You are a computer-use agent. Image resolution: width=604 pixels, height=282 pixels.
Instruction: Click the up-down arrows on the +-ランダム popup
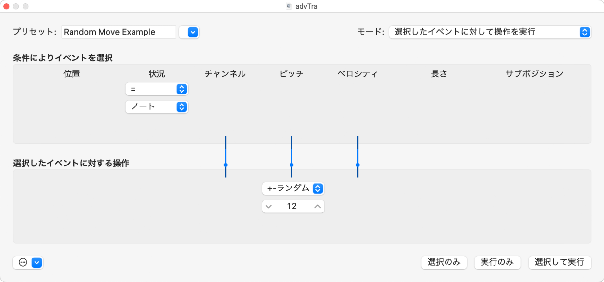click(x=318, y=188)
